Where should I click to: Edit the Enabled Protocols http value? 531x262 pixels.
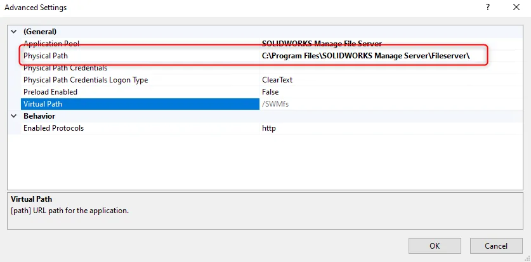point(269,128)
